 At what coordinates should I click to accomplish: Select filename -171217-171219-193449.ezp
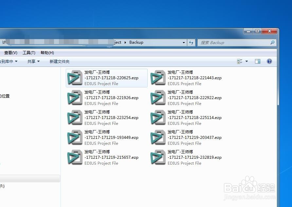pos(111,137)
